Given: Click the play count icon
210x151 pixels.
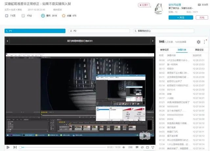Looking at the screenshot, I should (x=7, y=16).
